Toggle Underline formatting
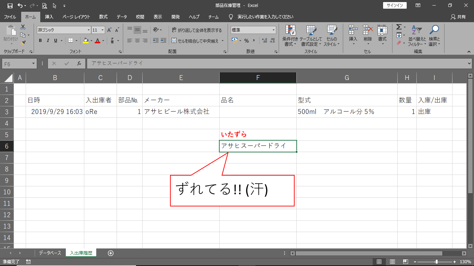 tap(56, 41)
